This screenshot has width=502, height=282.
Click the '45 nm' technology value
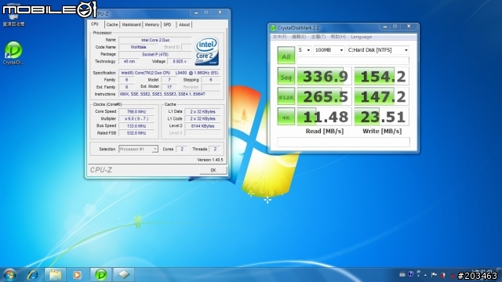[129, 61]
